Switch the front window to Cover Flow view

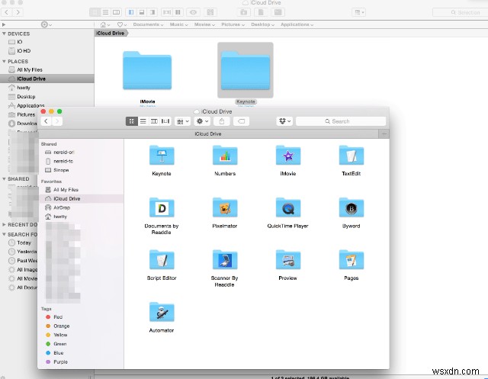click(165, 121)
